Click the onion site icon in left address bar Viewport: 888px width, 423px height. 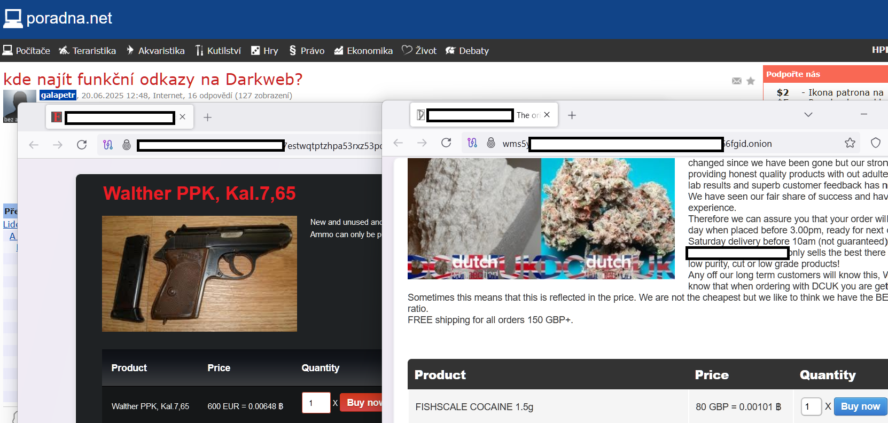pos(127,145)
